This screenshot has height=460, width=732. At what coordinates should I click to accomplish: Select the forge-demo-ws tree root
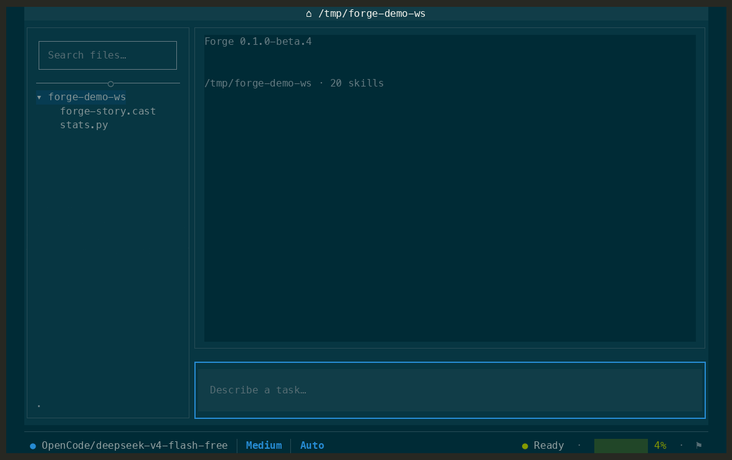coord(87,97)
